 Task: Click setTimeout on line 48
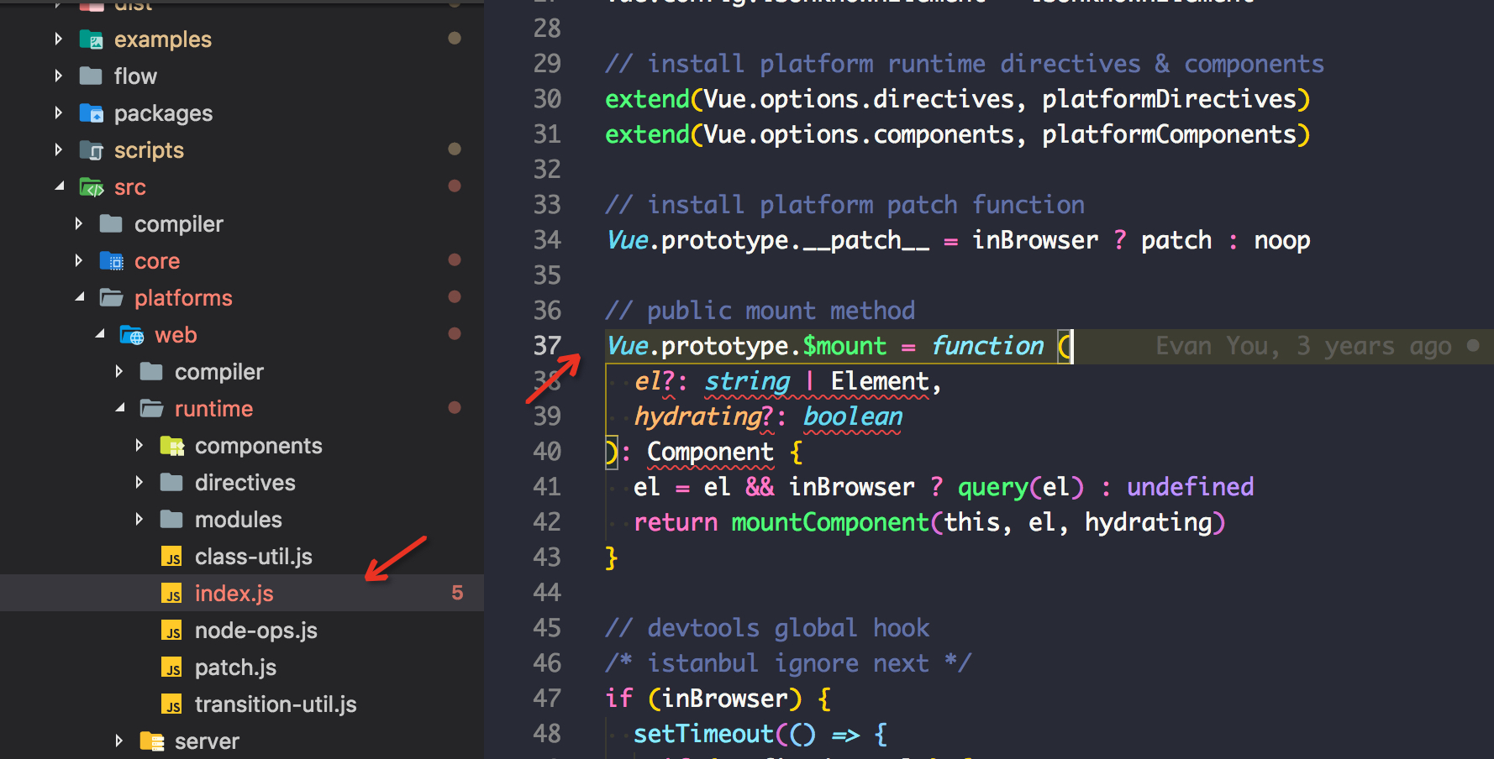(703, 734)
